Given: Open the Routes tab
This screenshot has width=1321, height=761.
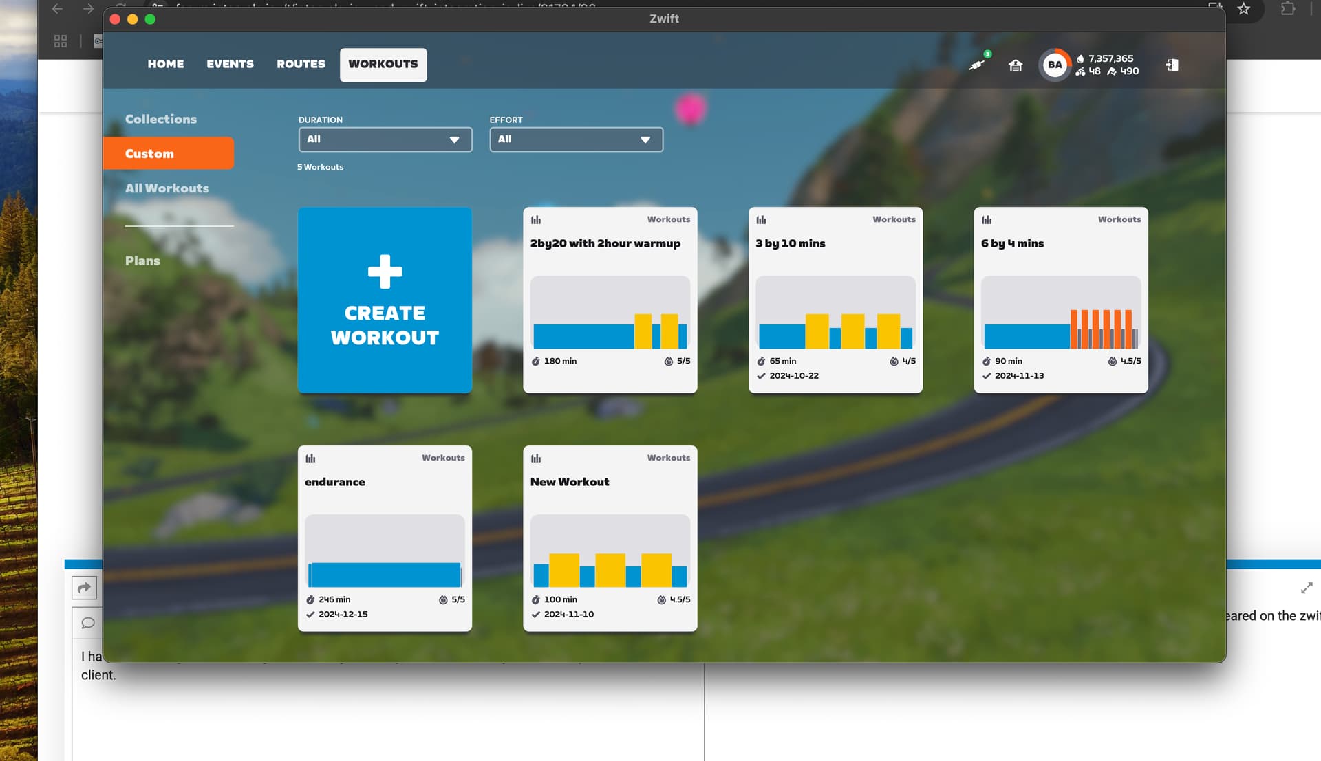Looking at the screenshot, I should [301, 65].
